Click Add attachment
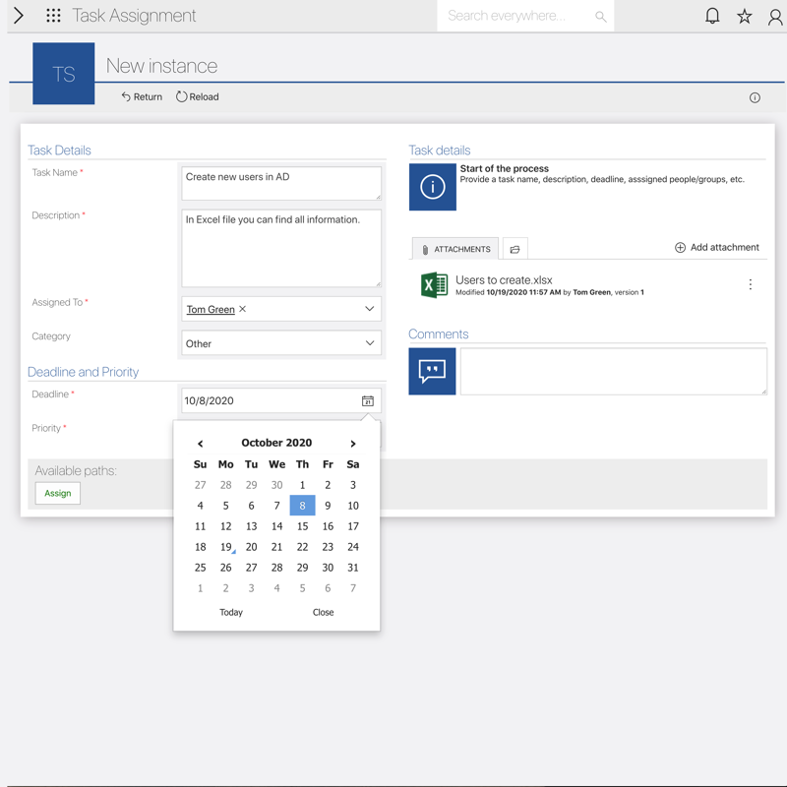 716,248
